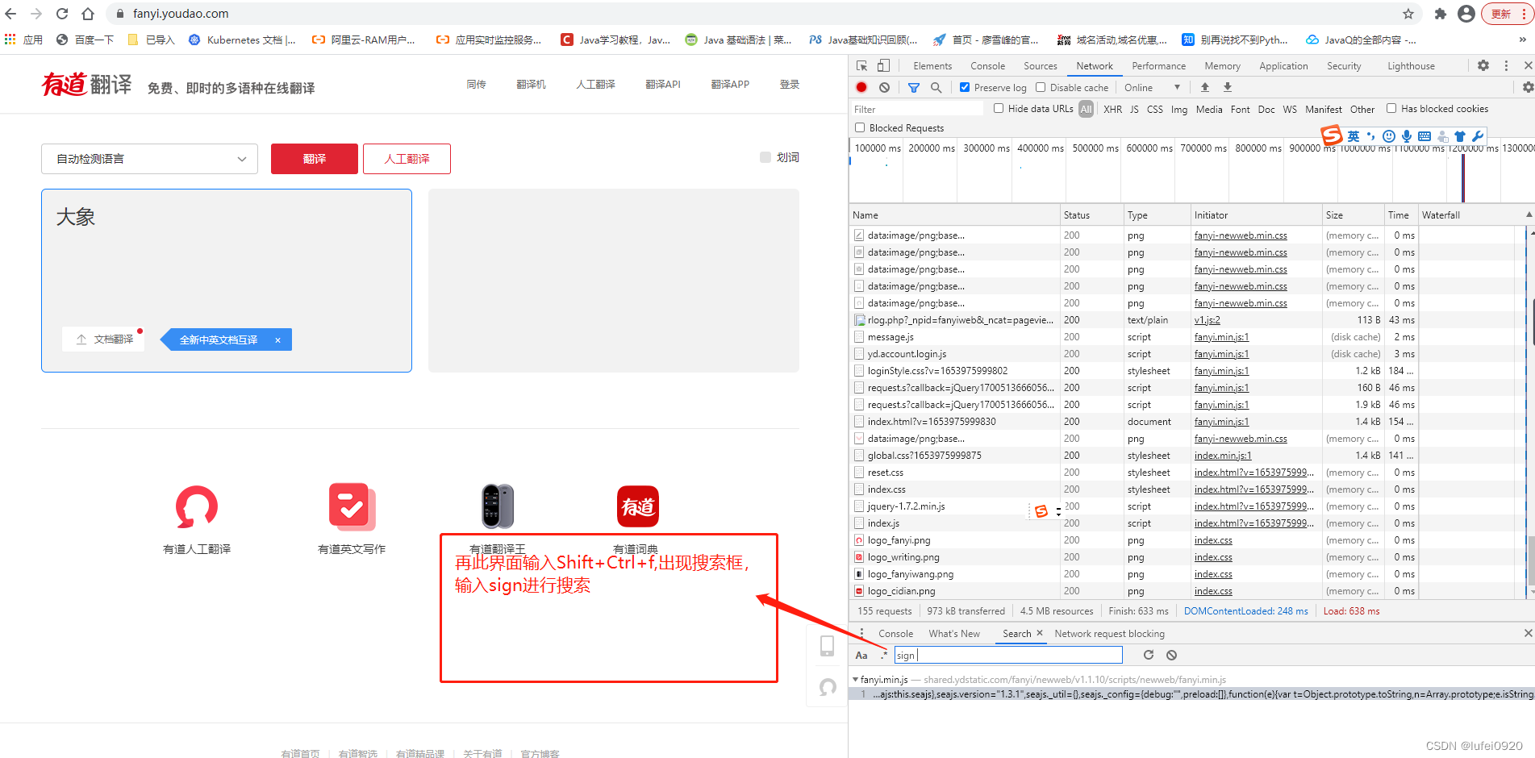Click the 人工翻译 outlined button

[407, 159]
